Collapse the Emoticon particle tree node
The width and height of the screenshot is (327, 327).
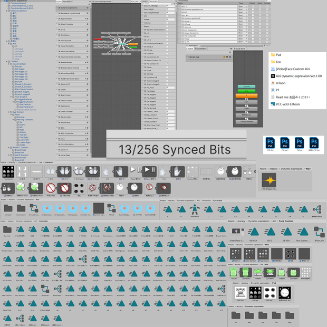[x=6, y=11]
